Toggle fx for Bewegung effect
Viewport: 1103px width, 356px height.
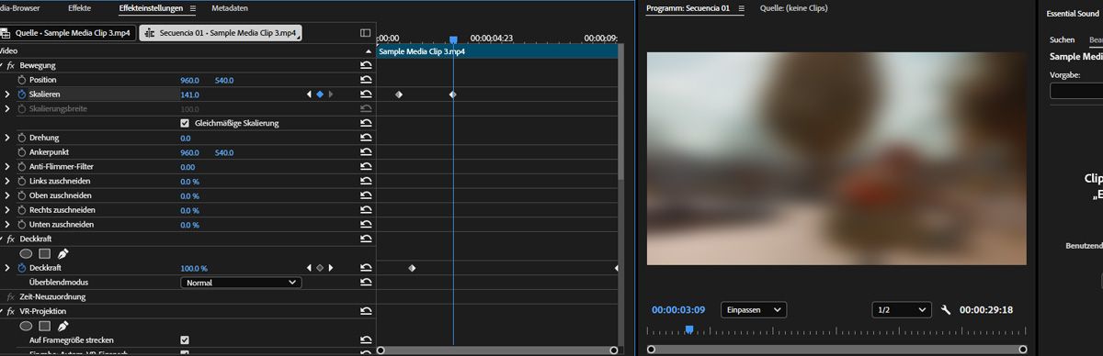[11, 66]
